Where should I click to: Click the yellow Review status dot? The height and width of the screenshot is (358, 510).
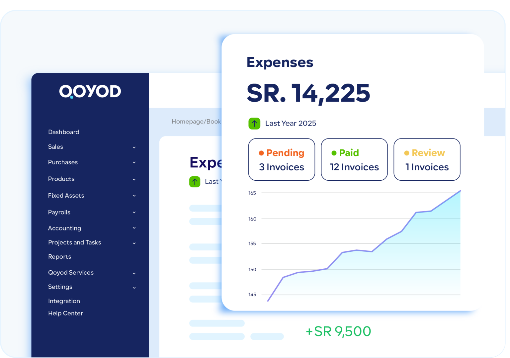click(x=406, y=153)
